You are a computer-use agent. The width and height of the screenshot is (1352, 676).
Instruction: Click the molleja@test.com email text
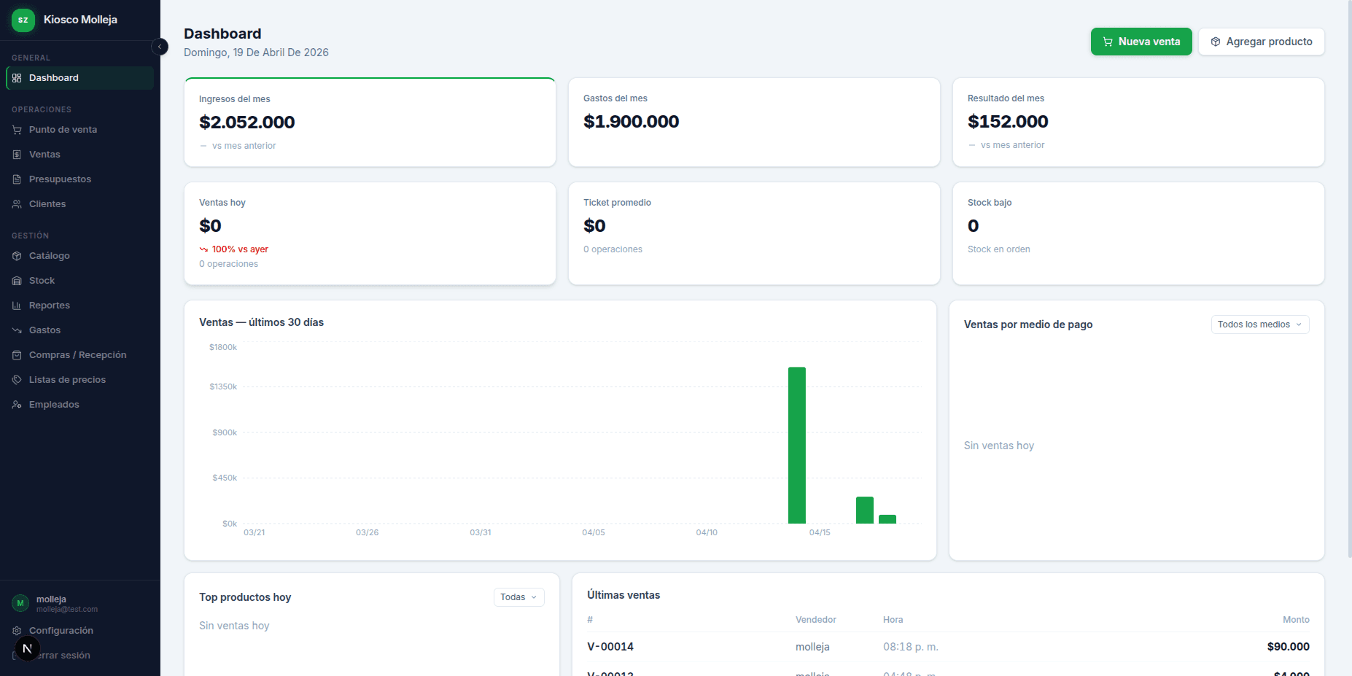click(x=67, y=610)
